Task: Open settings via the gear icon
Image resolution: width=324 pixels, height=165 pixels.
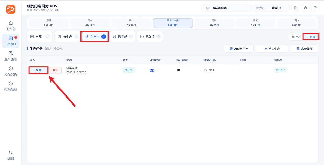Action: click(x=305, y=8)
